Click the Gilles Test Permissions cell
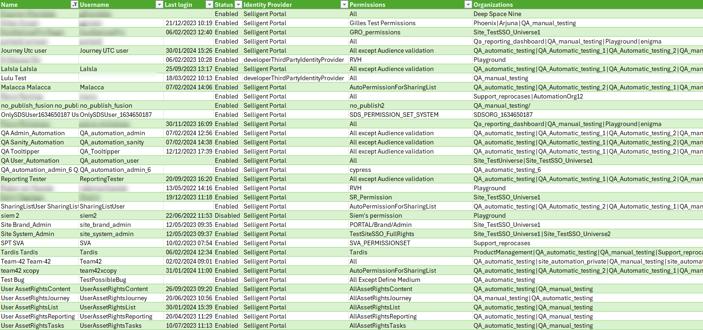This screenshot has width=703, height=330. [382, 23]
